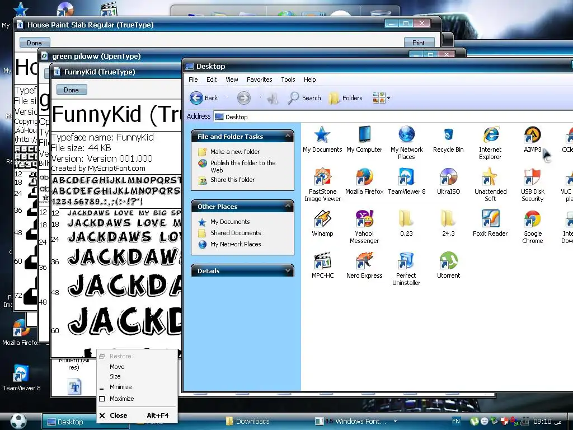Click the EN language indicator

455,421
